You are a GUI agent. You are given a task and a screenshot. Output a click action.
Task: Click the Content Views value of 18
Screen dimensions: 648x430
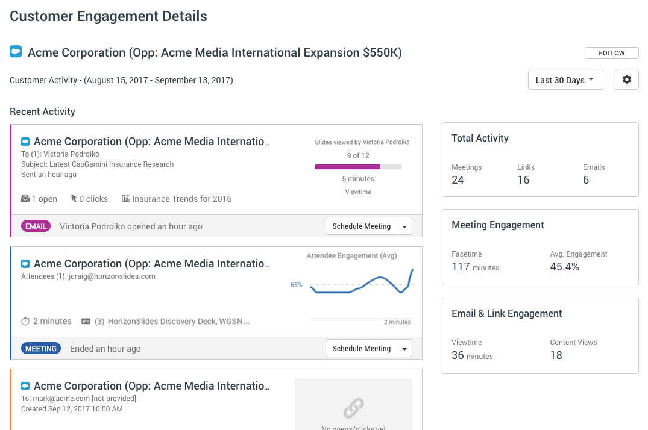tap(556, 355)
